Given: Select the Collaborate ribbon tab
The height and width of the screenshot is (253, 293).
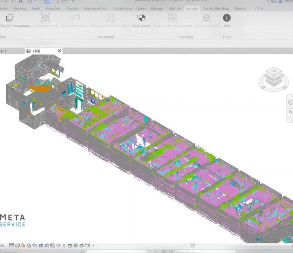Looking at the screenshot, I should [x=122, y=9].
